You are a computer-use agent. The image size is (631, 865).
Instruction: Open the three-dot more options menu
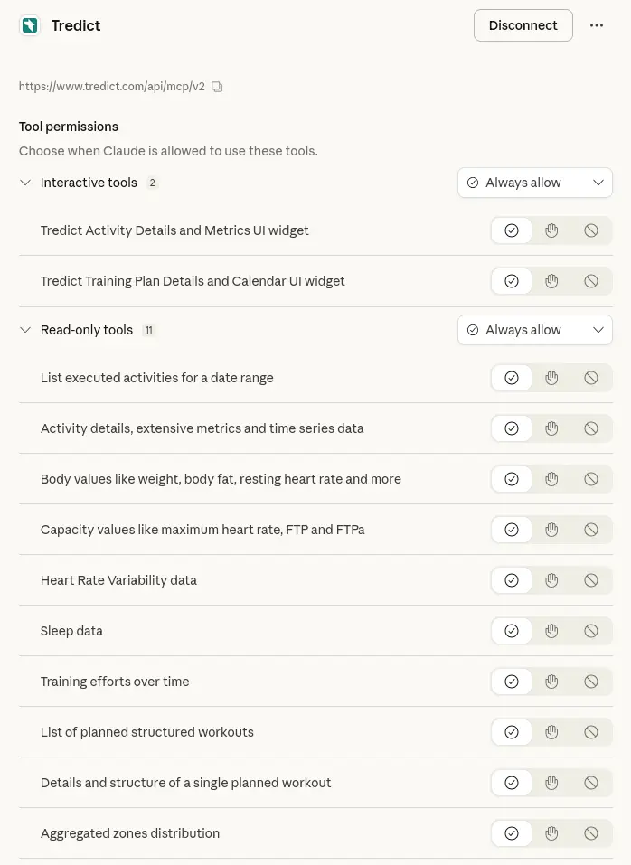pyautogui.click(x=597, y=25)
